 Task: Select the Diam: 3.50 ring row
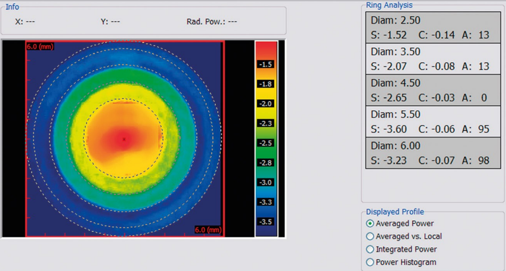[x=433, y=59]
